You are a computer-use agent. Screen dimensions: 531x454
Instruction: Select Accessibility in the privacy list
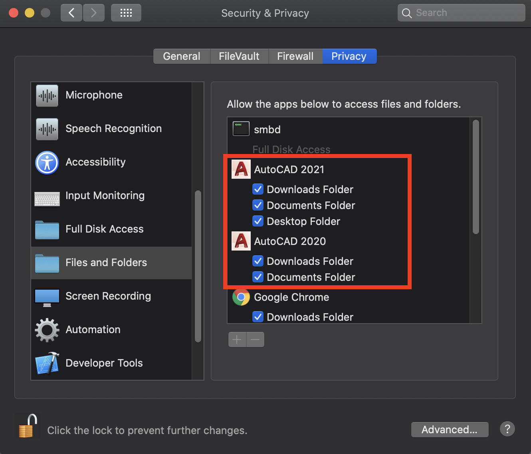[111, 162]
